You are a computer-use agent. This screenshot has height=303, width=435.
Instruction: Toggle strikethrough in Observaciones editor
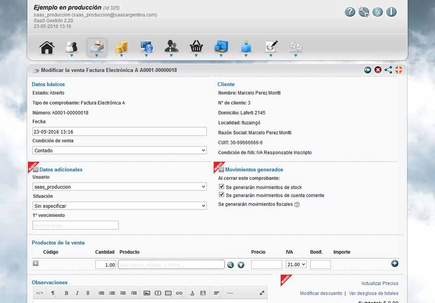click(88, 293)
